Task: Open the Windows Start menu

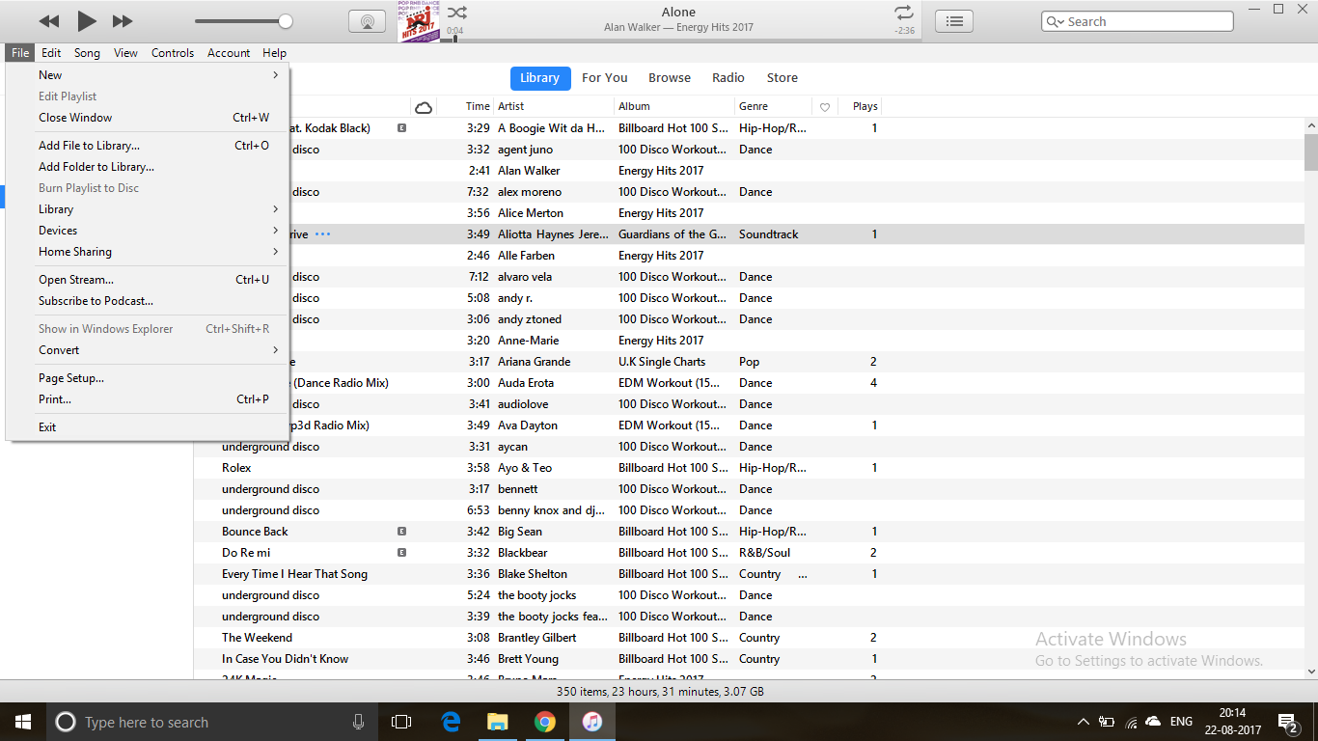Action: click(22, 722)
